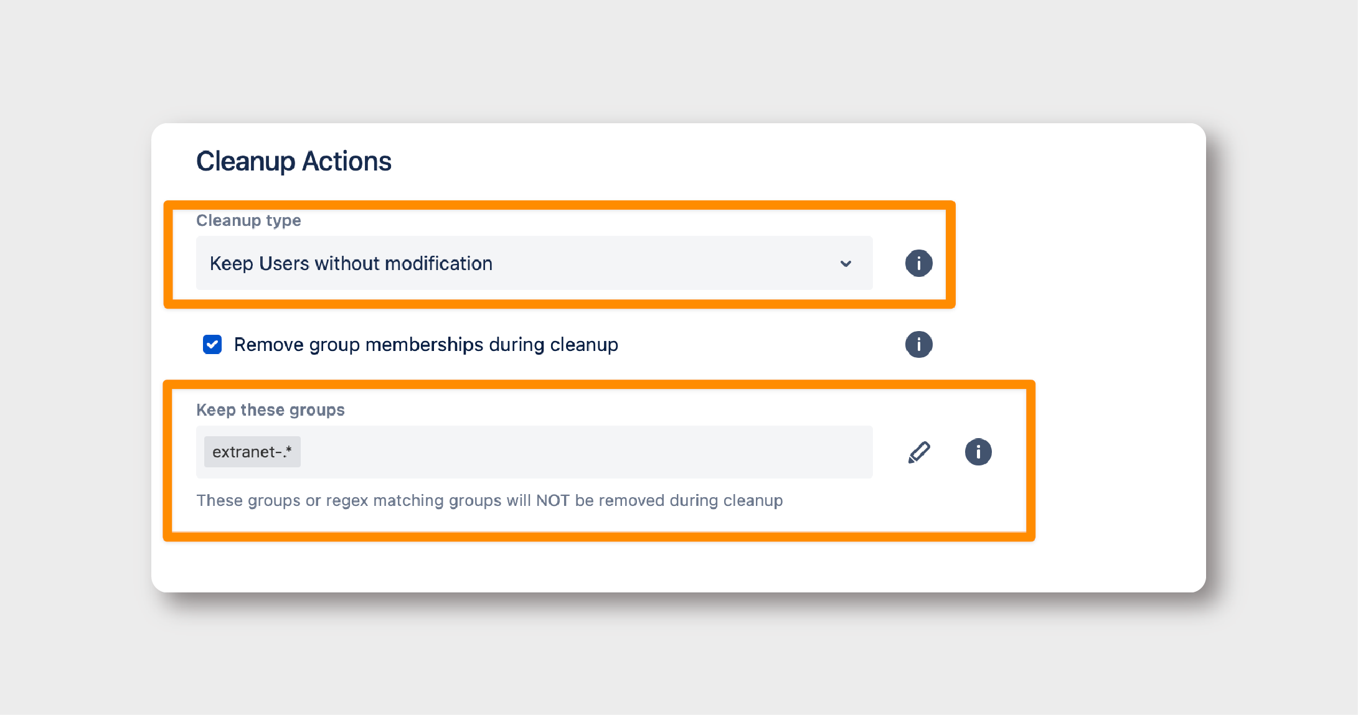Click the blue checkmark box

[x=212, y=344]
